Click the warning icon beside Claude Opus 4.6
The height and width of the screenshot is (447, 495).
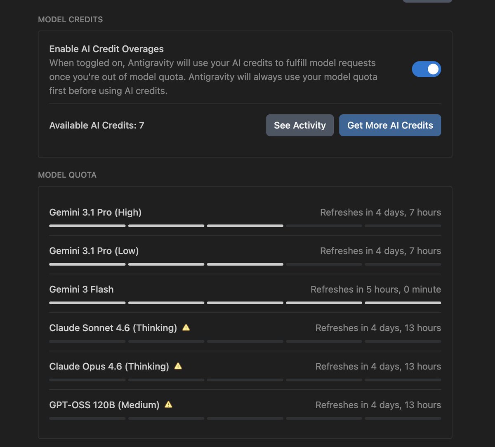178,366
